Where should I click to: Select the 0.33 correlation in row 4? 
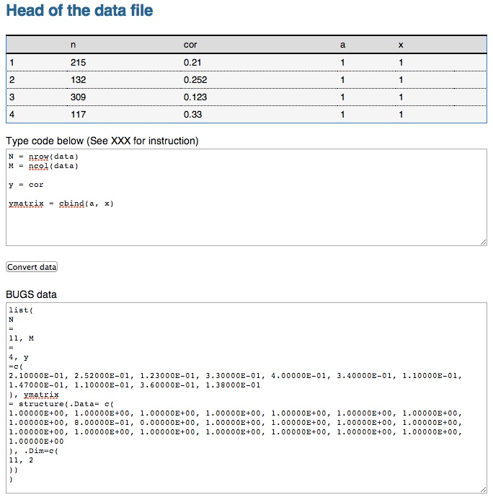tap(192, 114)
